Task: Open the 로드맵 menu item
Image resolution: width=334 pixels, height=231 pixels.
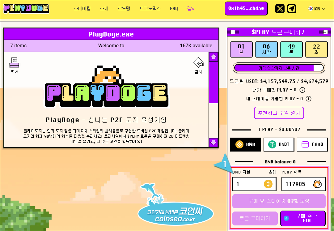Action: [124, 9]
